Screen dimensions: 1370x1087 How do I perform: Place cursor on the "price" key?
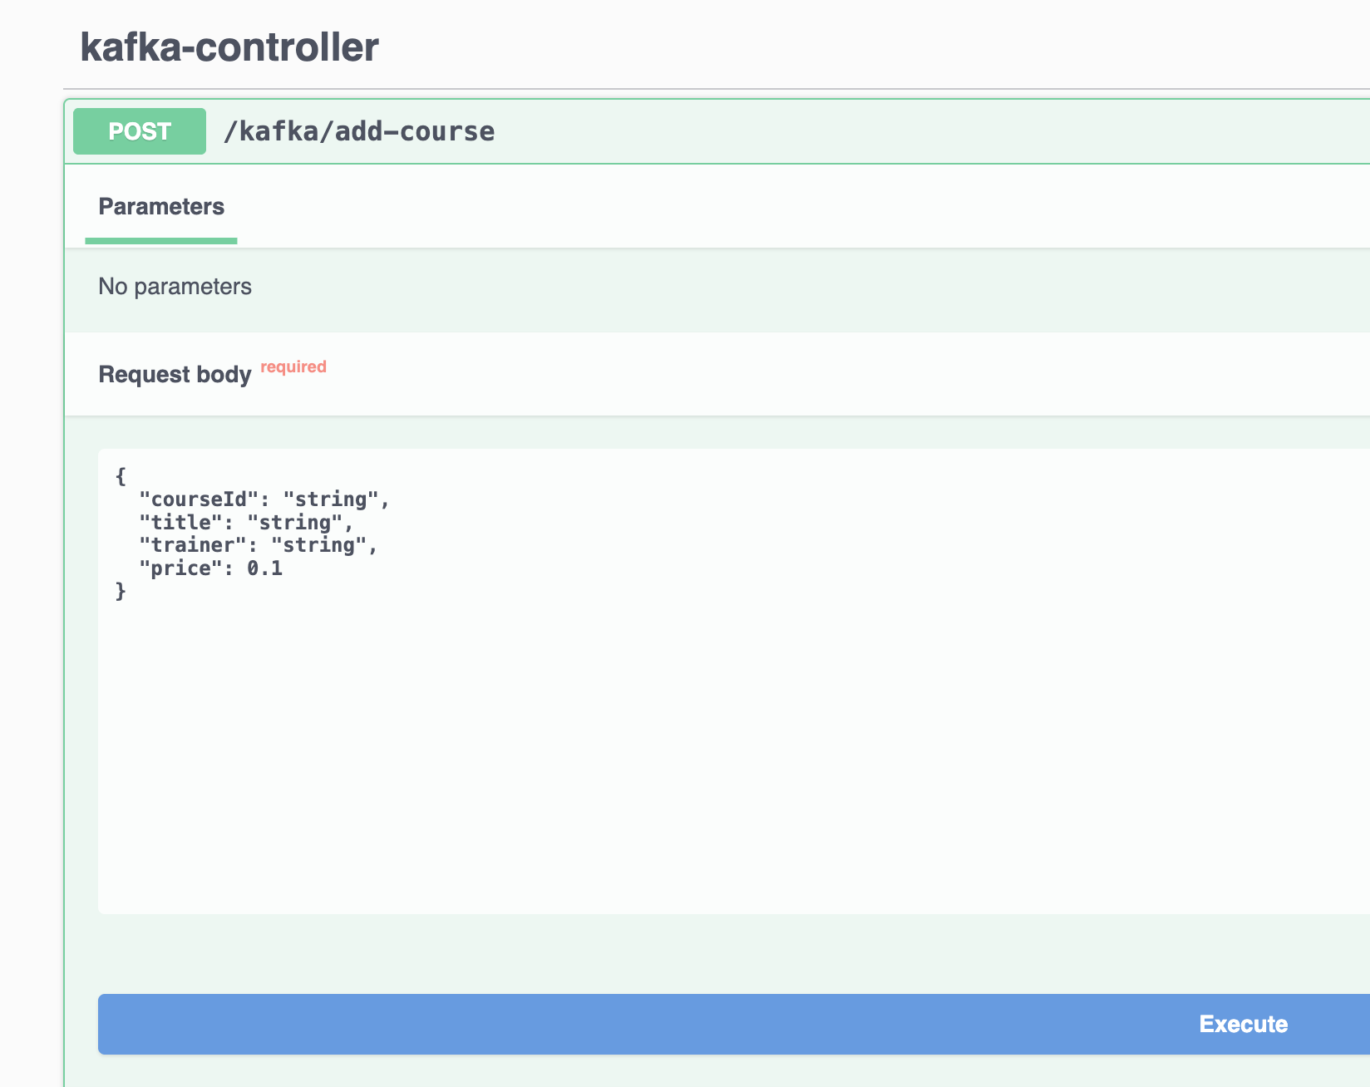pos(175,568)
